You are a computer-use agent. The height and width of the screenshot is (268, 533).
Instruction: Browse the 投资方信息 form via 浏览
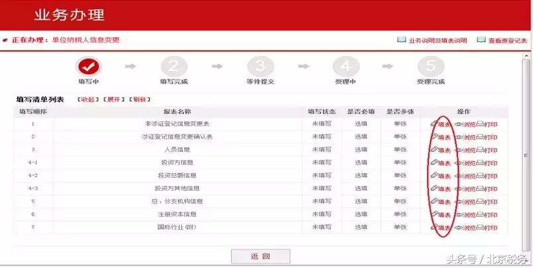(465, 163)
